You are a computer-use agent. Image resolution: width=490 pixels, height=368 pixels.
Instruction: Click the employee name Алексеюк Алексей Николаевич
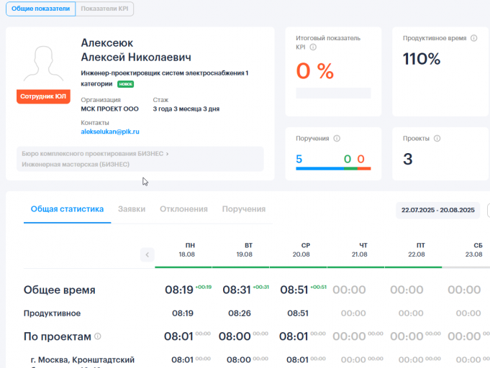[x=136, y=50]
